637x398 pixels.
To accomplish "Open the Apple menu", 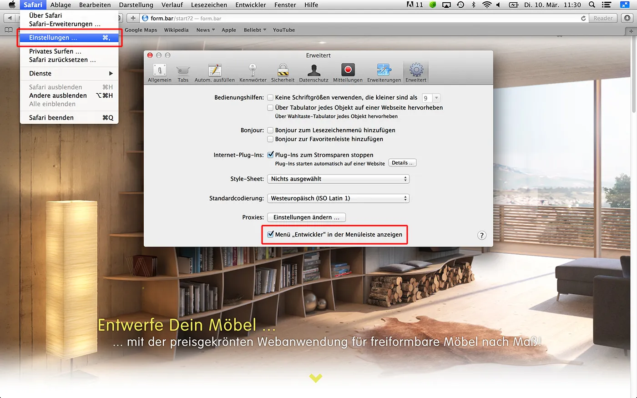I will [12, 5].
